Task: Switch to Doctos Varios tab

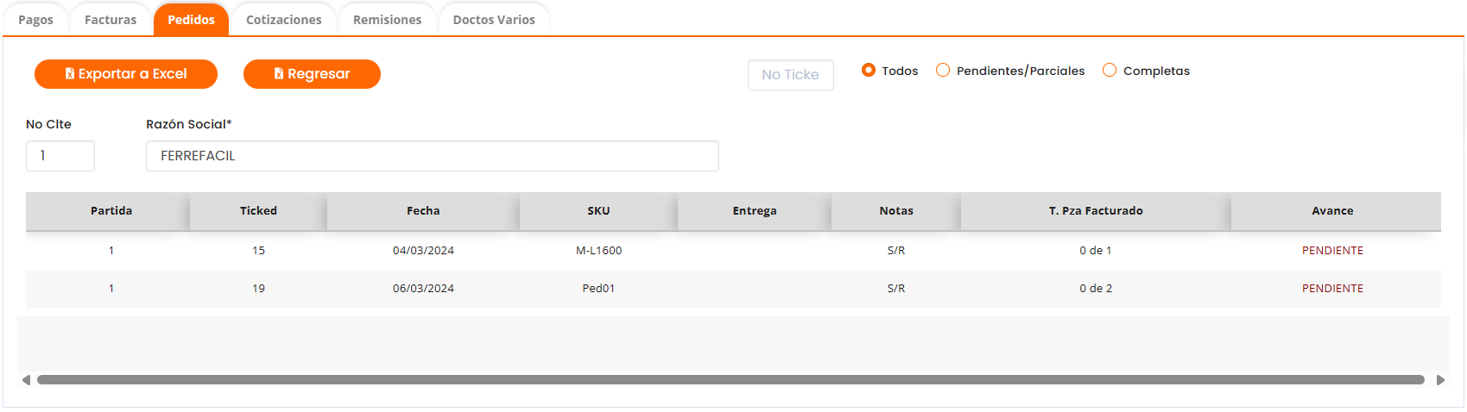Action: point(494,20)
